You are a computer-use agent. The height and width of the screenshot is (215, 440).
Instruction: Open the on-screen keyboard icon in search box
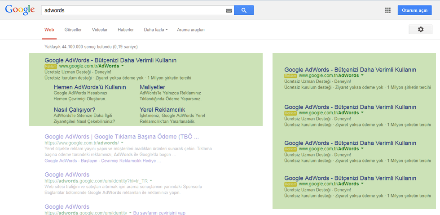pos(229,11)
